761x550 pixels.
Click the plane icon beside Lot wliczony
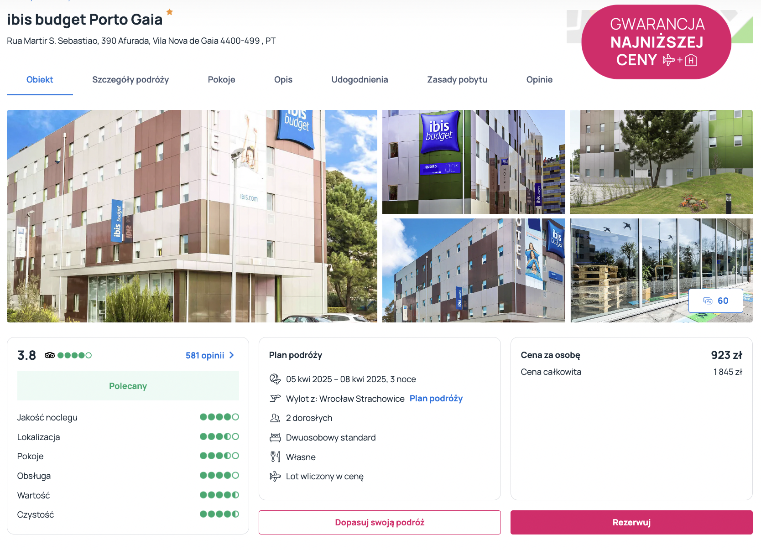(x=275, y=477)
